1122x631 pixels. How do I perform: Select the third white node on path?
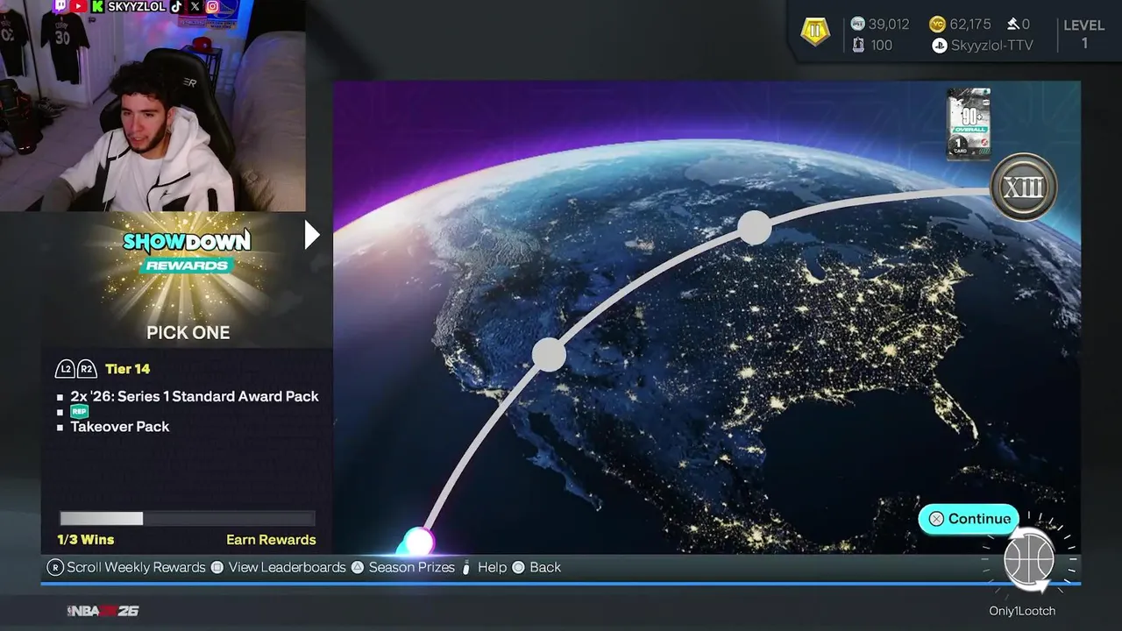(754, 228)
